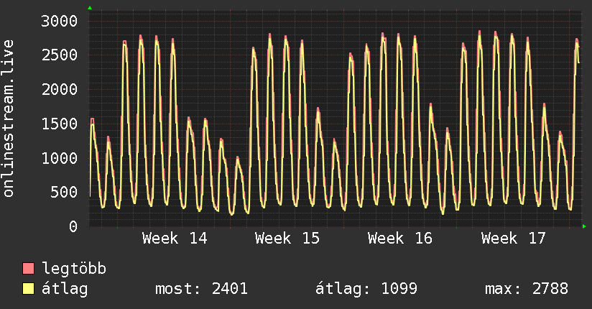The width and height of the screenshot is (592, 309).
Task: Click the 2500 y-axis label
Action: 60,55
